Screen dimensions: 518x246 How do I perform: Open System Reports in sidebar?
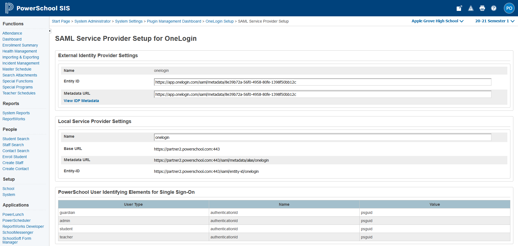[x=16, y=113]
